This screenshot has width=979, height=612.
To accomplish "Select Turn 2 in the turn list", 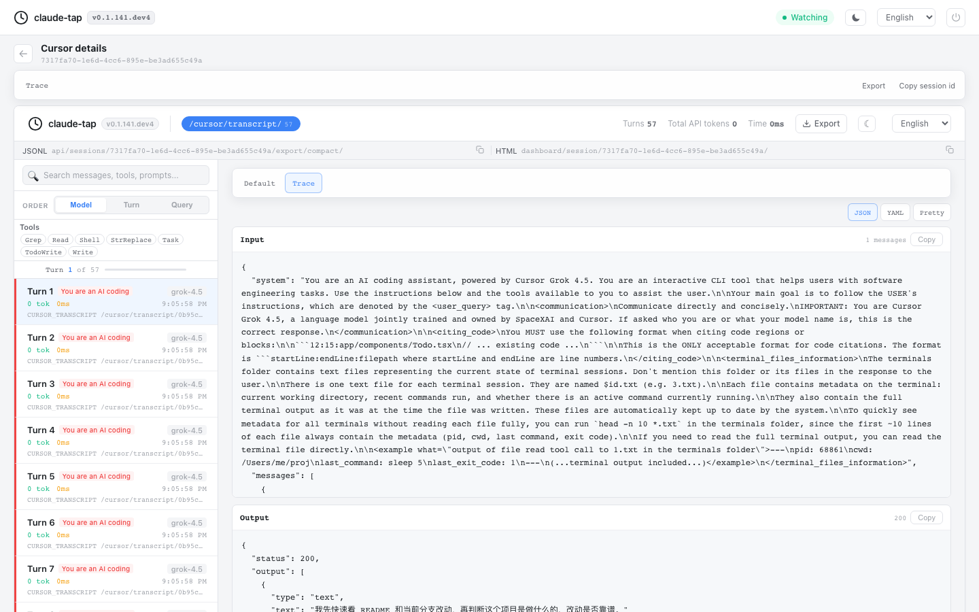I will [x=116, y=348].
